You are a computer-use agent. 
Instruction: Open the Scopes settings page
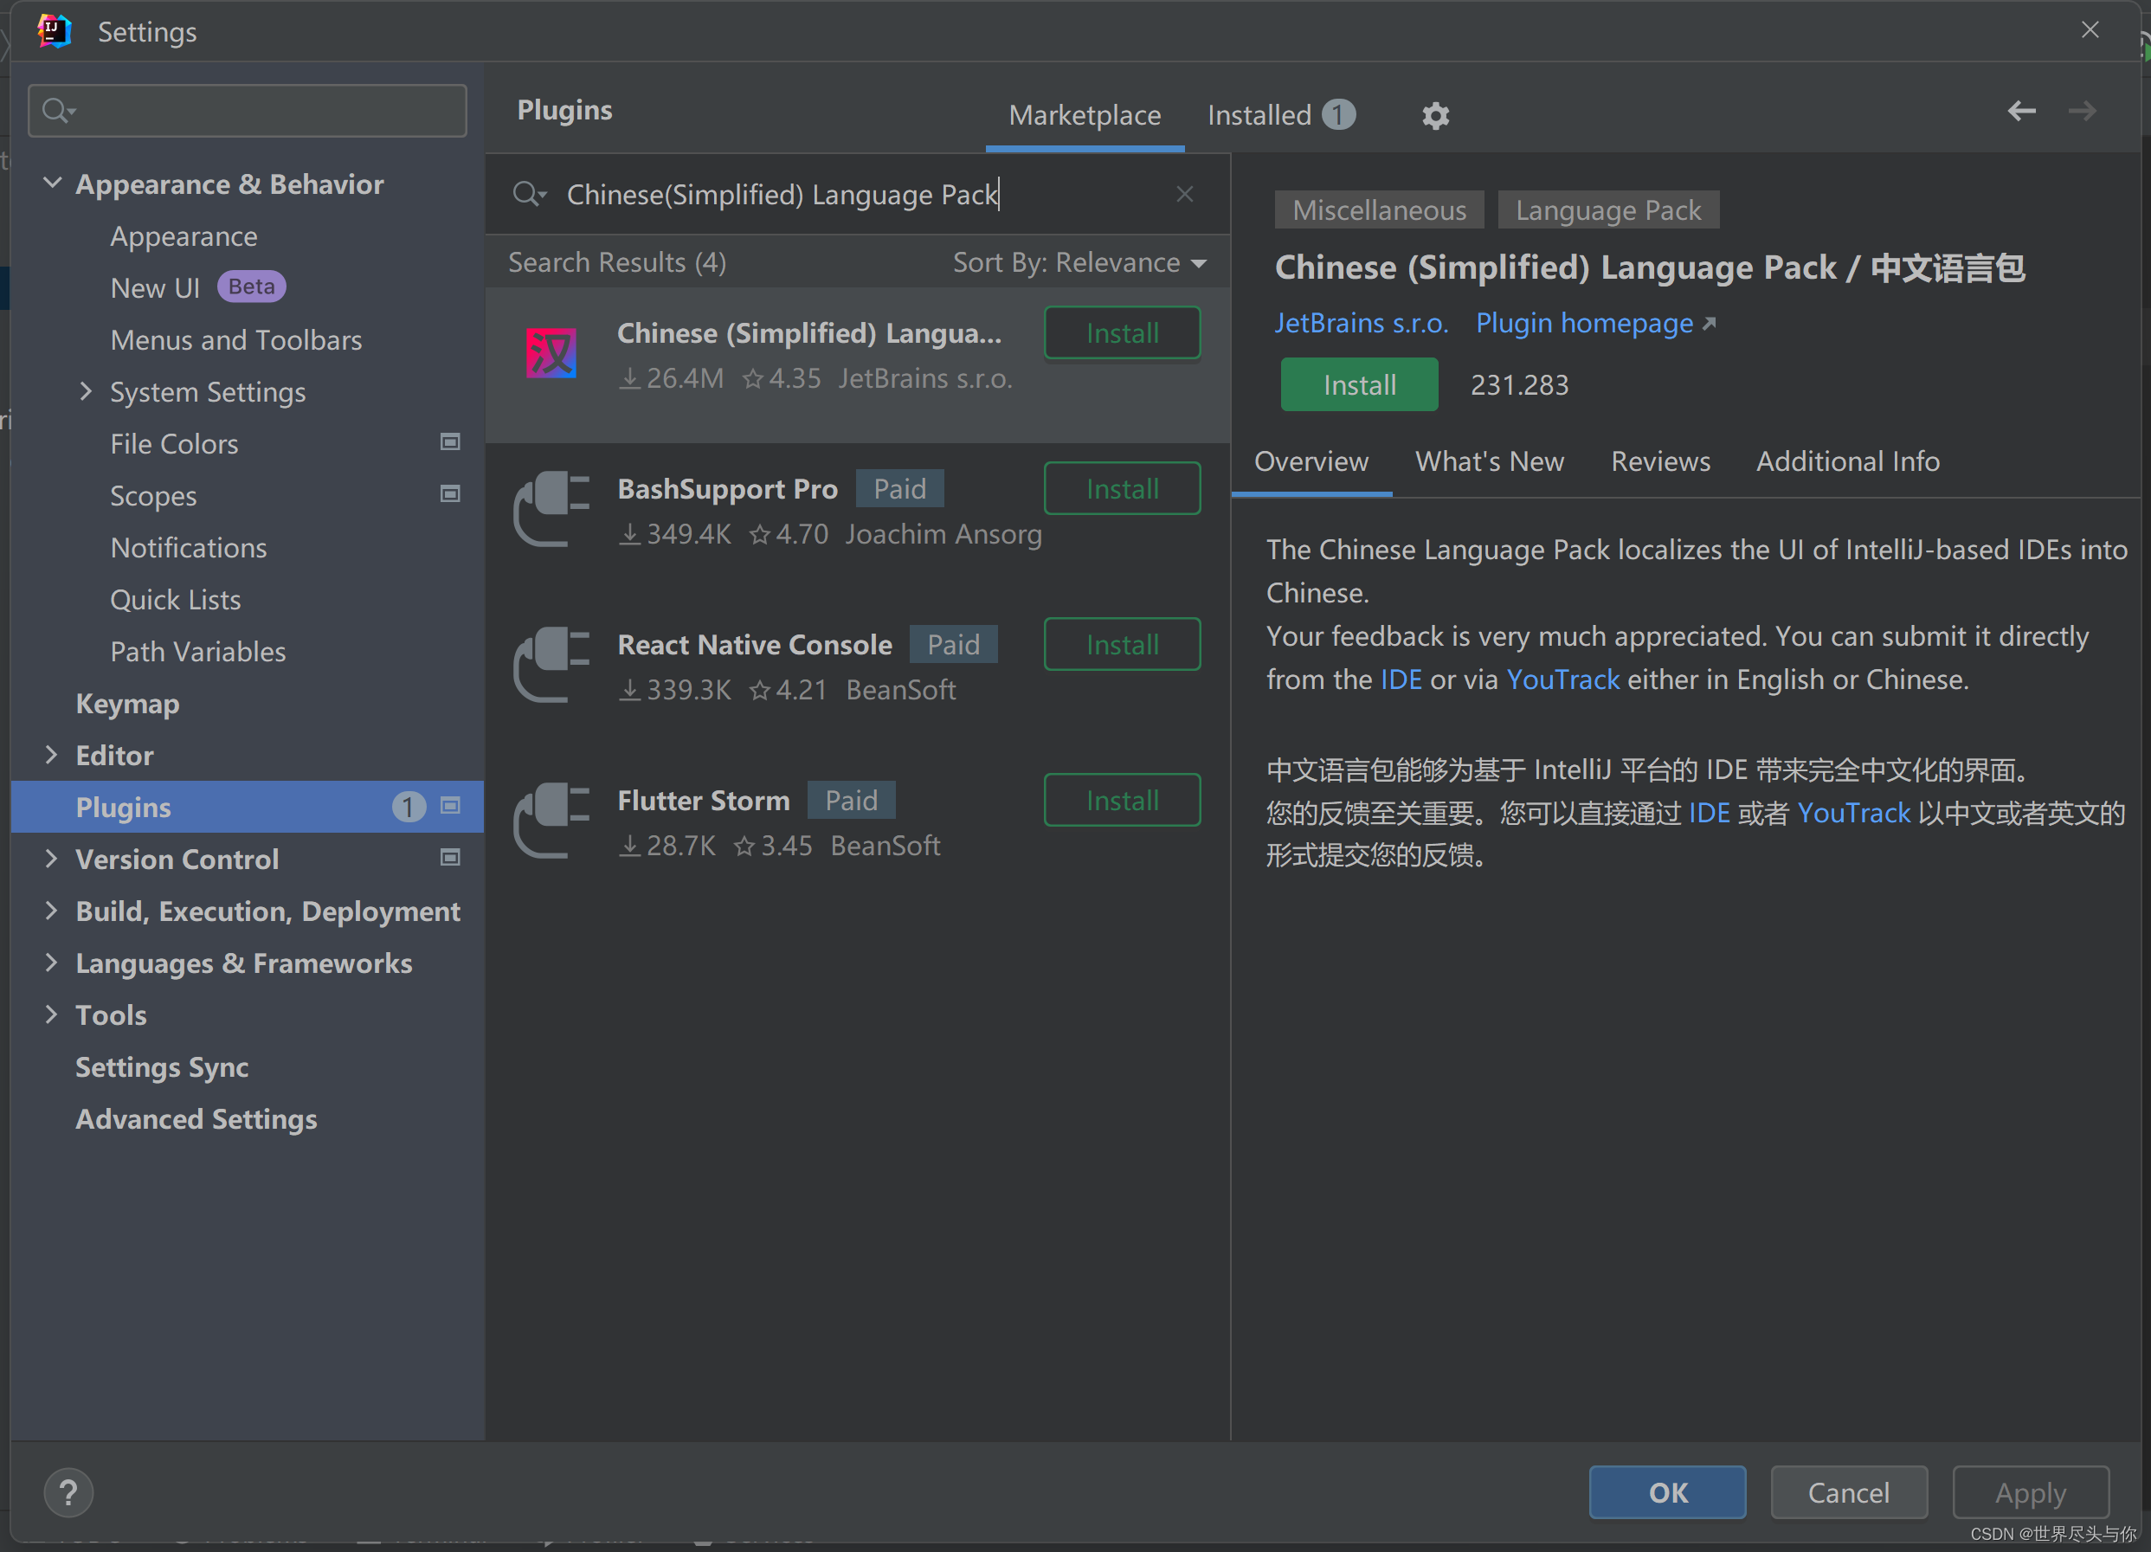click(154, 495)
